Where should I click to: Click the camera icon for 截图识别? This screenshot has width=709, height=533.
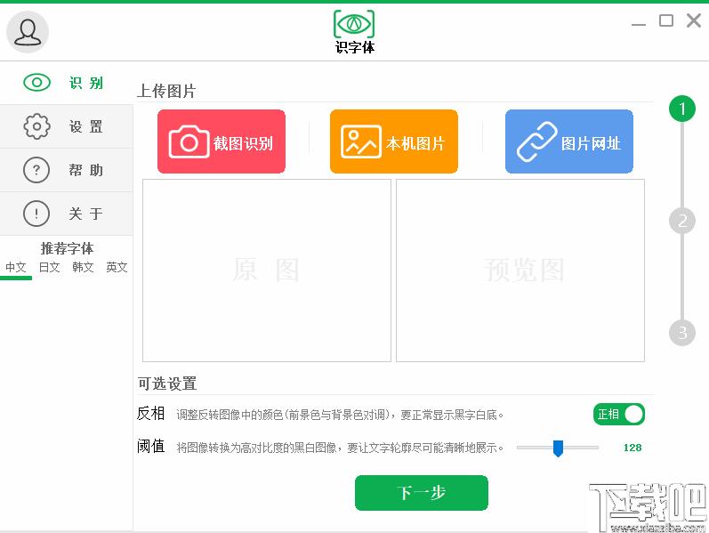pyautogui.click(x=189, y=142)
